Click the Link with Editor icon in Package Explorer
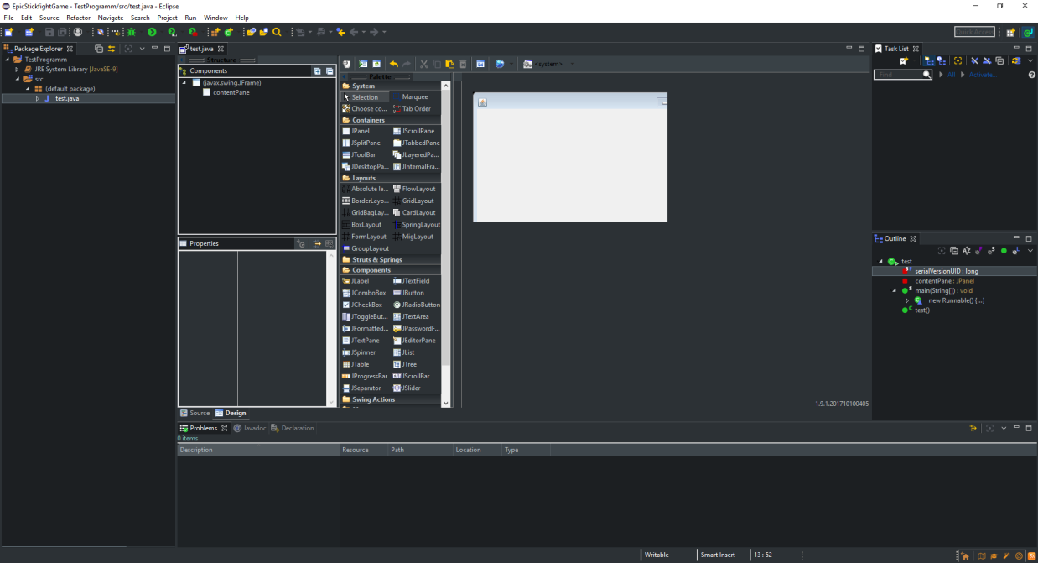Image resolution: width=1038 pixels, height=563 pixels. tap(112, 49)
